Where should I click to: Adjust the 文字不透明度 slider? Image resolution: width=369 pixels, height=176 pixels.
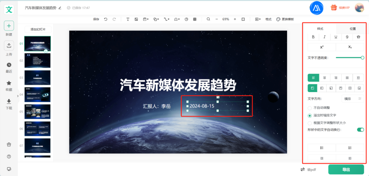[x=349, y=58]
